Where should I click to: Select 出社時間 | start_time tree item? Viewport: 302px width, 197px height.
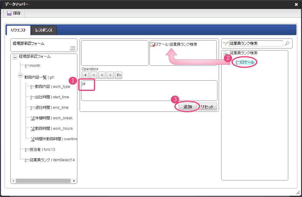point(52,97)
